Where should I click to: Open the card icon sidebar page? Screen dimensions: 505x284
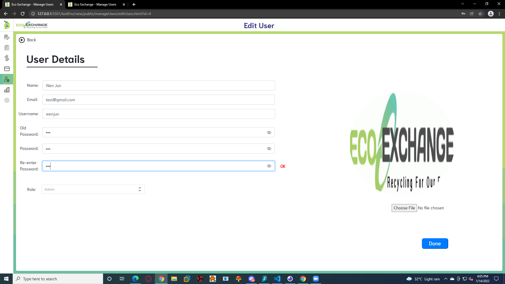pos(7,69)
